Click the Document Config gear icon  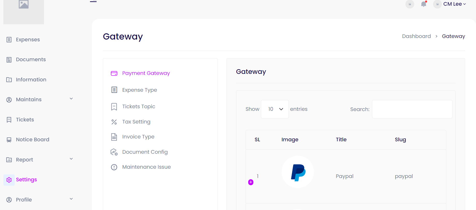click(x=114, y=152)
